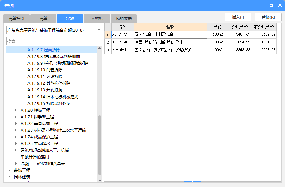Expand the A.1.25 井点降水工程 node arrow
This screenshot has width=285, height=187.
(x=16, y=144)
